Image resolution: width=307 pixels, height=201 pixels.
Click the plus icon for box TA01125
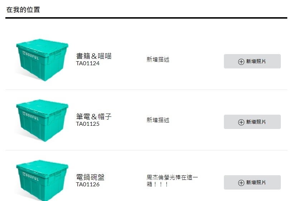coord(241,122)
